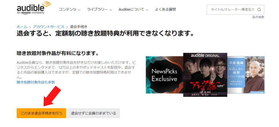Go to アカウントサービス breadcrumb link

click(x=48, y=27)
